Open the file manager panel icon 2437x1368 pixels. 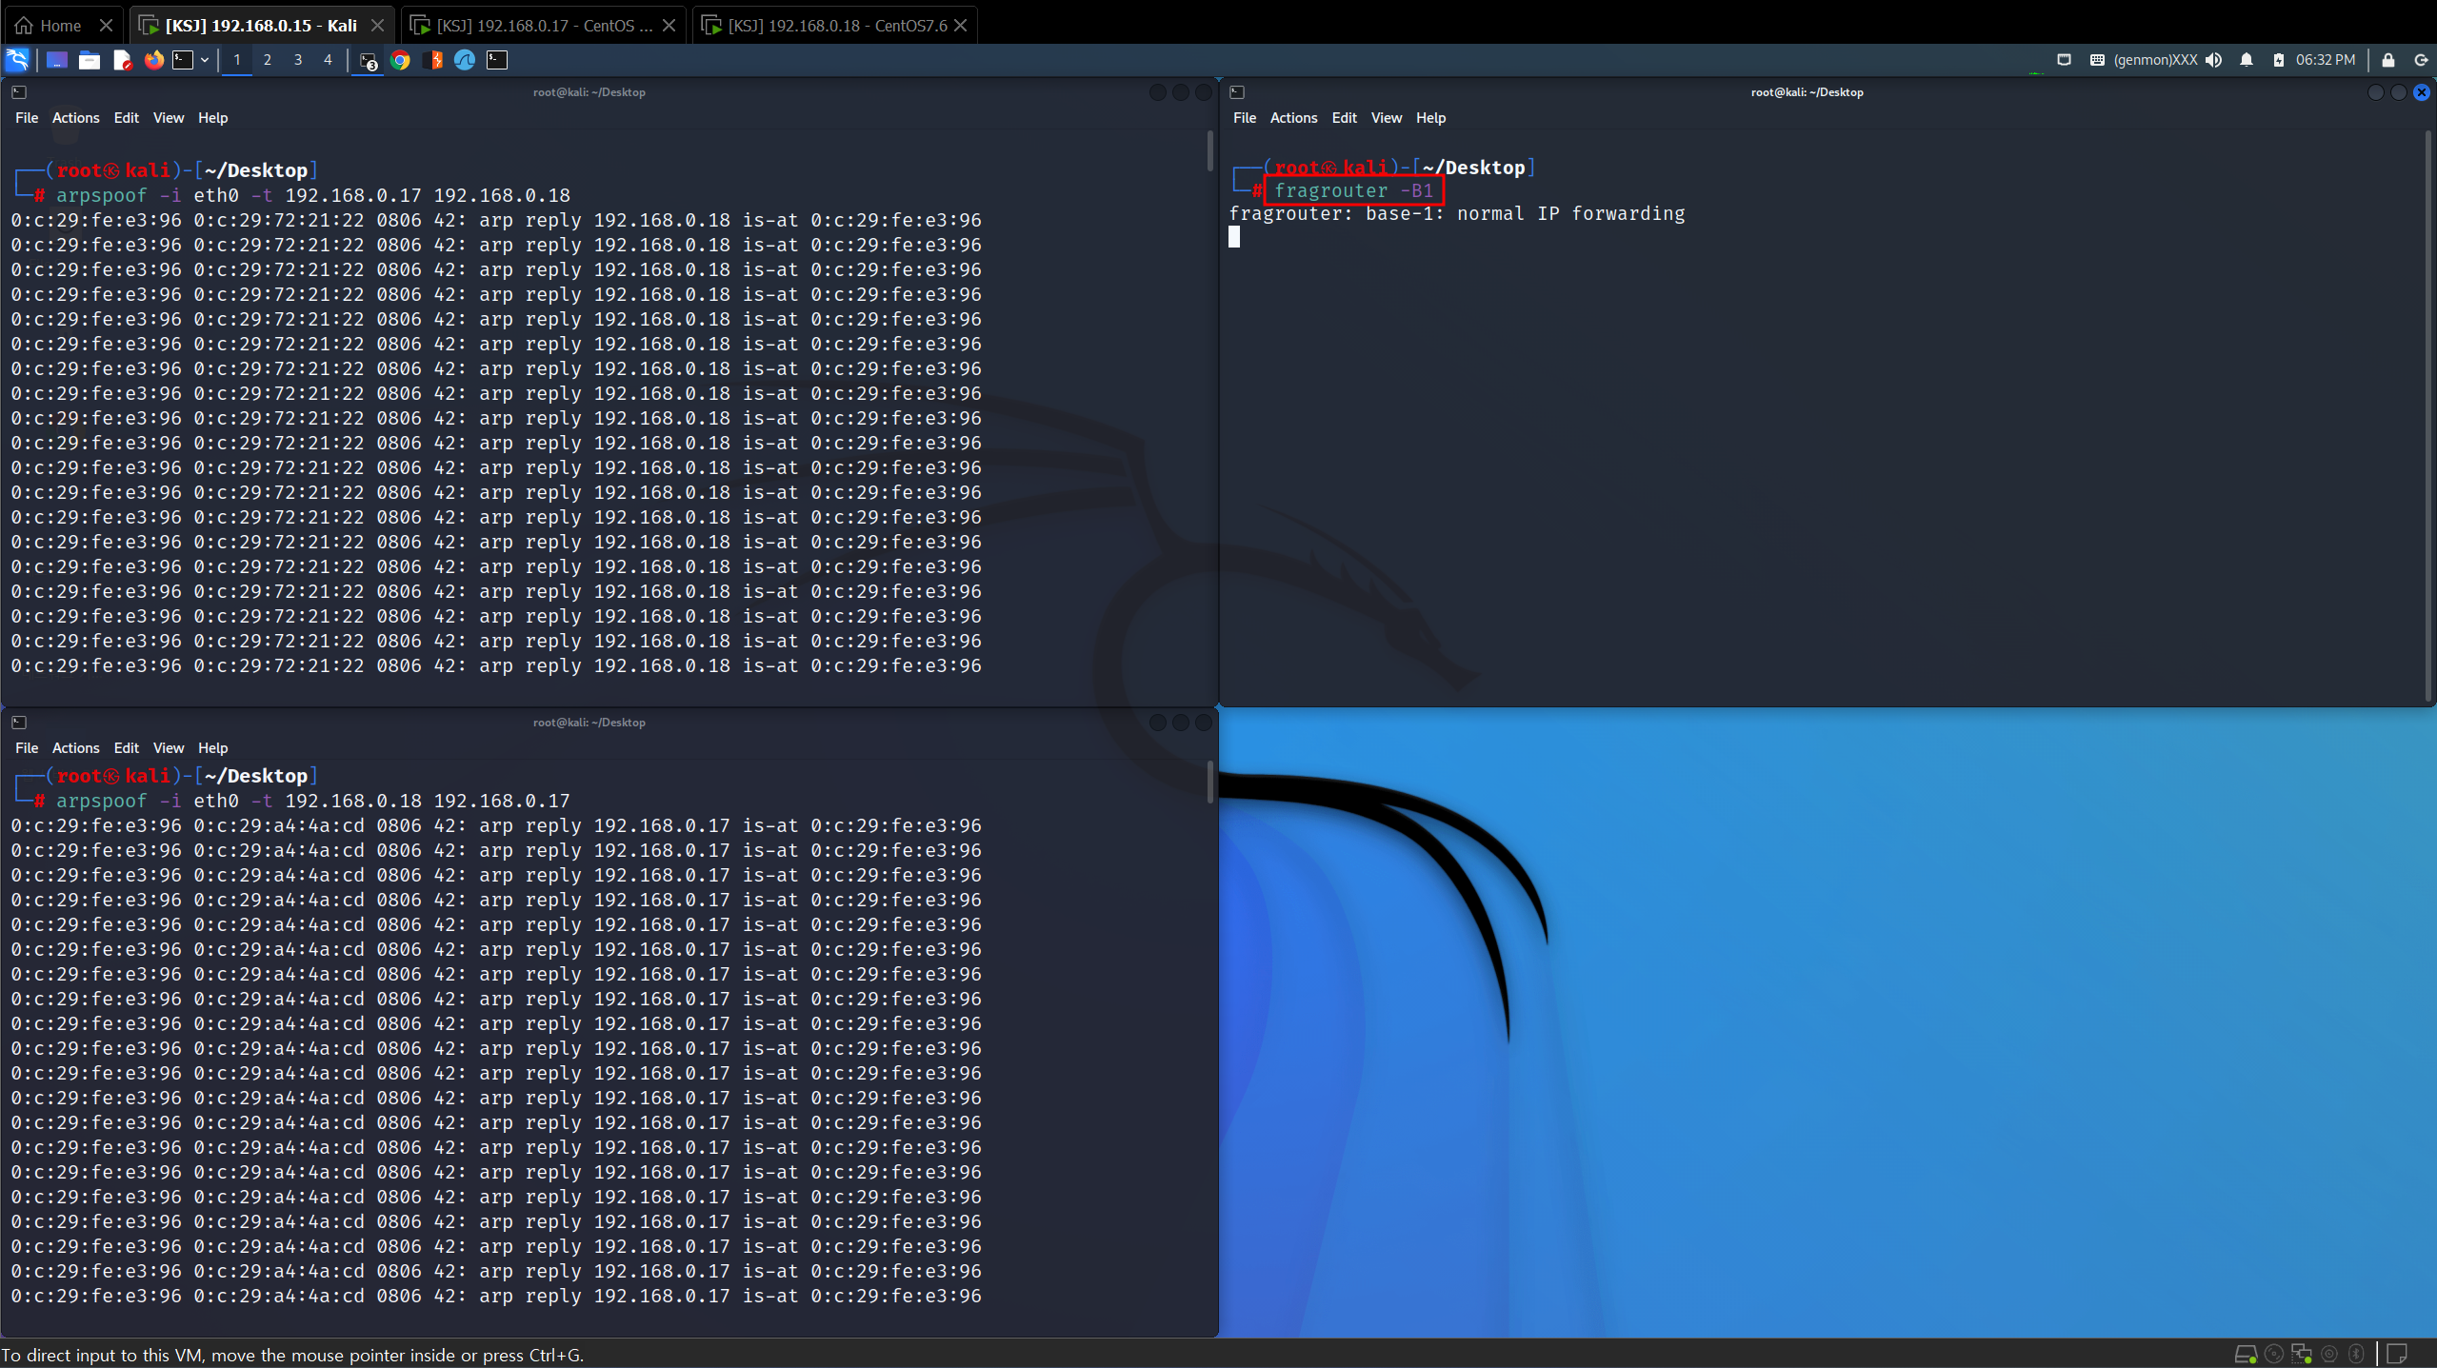(x=90, y=60)
